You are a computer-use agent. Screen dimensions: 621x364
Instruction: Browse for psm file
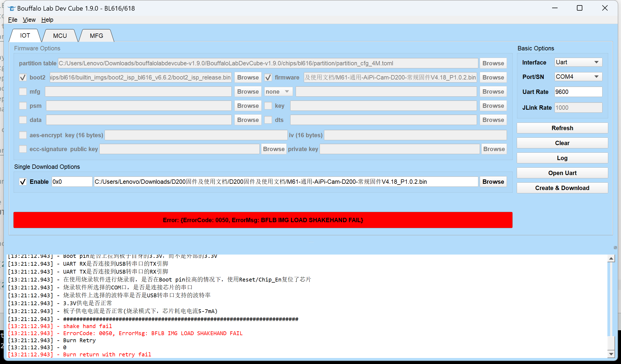(x=248, y=106)
